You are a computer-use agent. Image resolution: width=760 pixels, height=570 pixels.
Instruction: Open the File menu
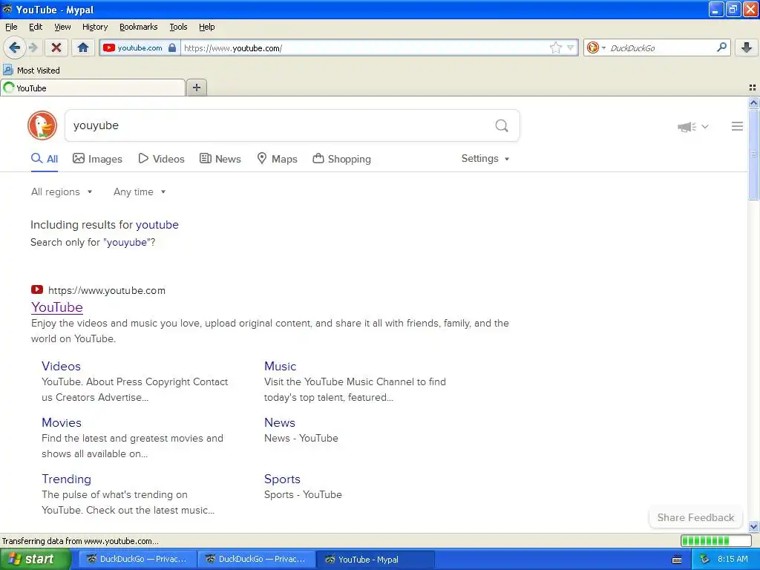click(x=11, y=27)
